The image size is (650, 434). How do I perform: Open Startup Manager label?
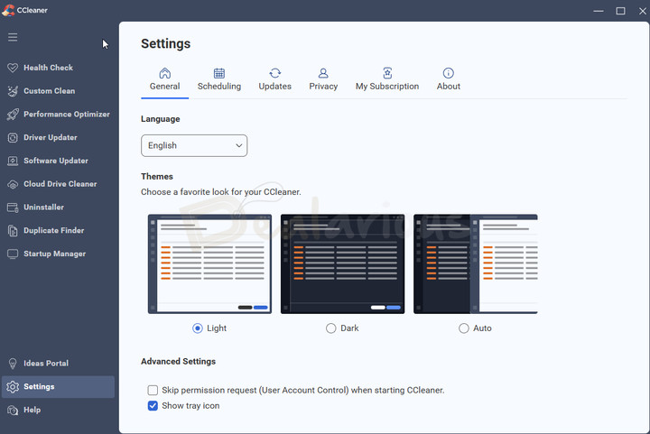pyautogui.click(x=55, y=254)
